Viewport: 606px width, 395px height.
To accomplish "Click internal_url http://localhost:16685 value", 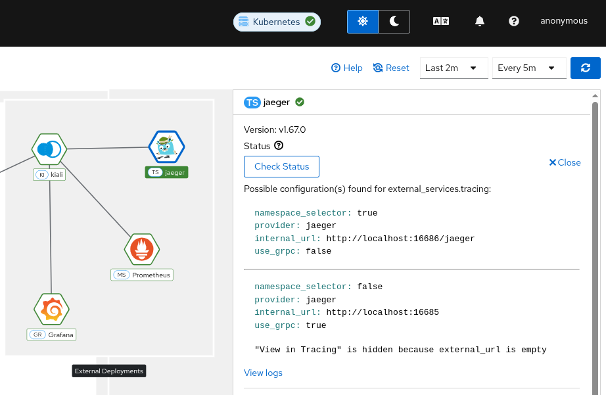I will (383, 312).
